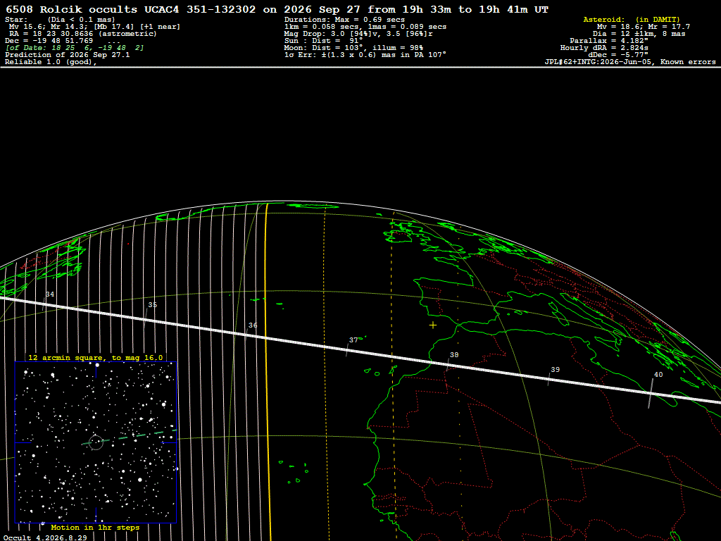Click the green 'of Date' coordinates text
721x541 pixels.
click(75, 47)
